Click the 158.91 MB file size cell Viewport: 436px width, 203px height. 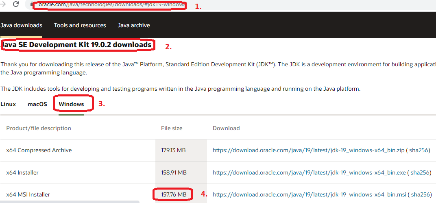coord(181,172)
